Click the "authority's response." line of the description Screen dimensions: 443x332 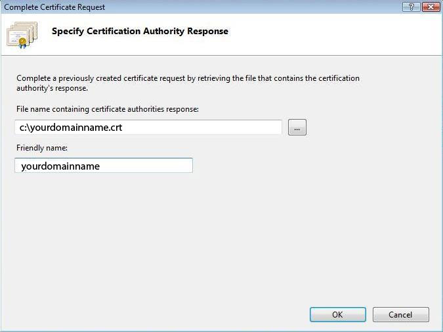click(53, 88)
